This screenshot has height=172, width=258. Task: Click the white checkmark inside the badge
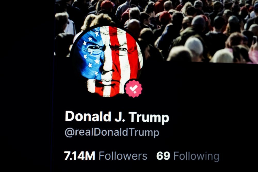pos(133,89)
